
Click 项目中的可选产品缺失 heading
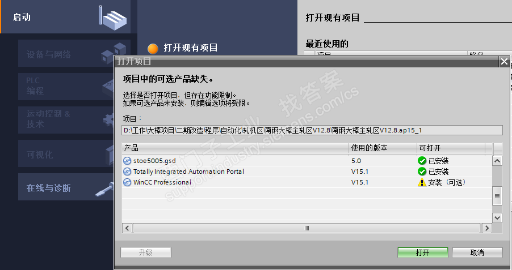(168, 79)
